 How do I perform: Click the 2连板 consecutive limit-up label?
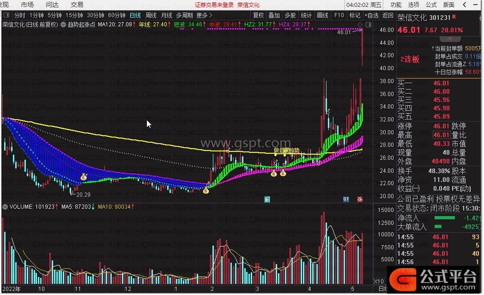(x=410, y=59)
